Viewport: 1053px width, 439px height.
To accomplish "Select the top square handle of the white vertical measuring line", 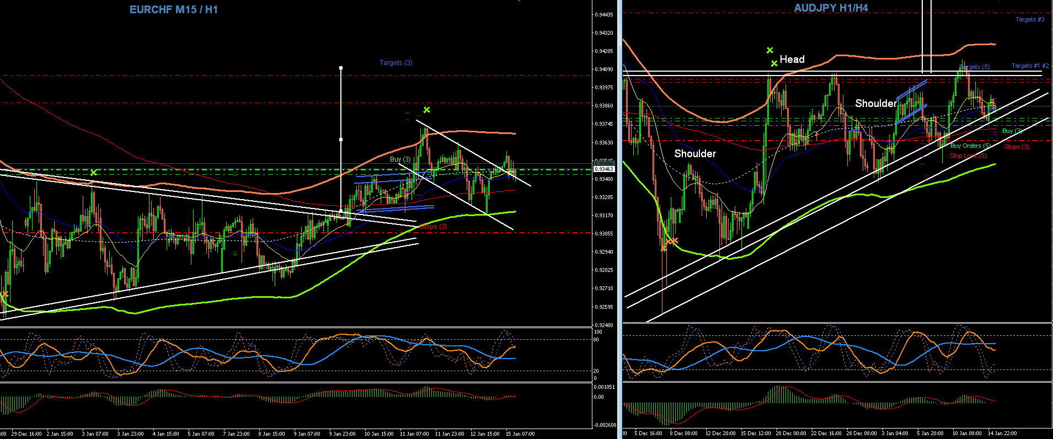I will tap(341, 68).
